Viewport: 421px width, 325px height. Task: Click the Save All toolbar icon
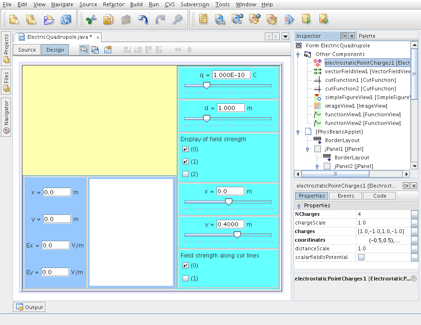(x=66, y=20)
